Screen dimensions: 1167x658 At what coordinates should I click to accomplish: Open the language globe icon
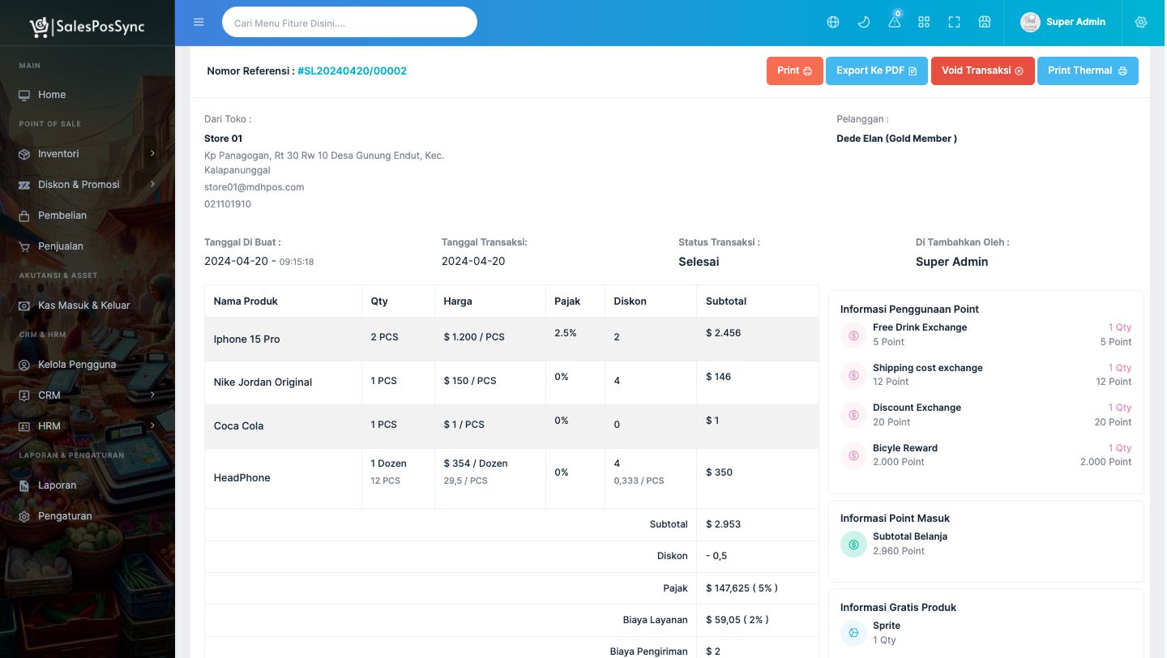(x=833, y=22)
